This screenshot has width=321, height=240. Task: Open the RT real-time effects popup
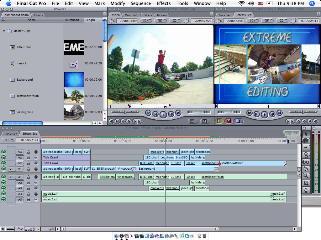pyautogui.click(x=8, y=140)
